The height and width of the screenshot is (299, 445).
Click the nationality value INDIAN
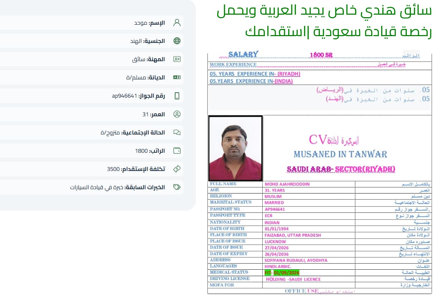[272, 223]
